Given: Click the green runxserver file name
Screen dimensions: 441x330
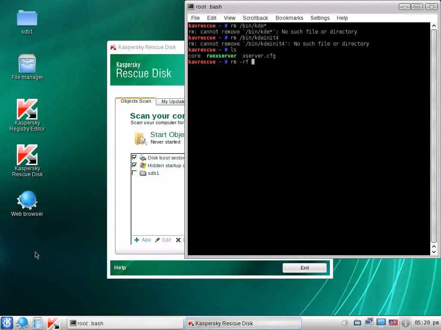Looking at the screenshot, I should tap(221, 56).
